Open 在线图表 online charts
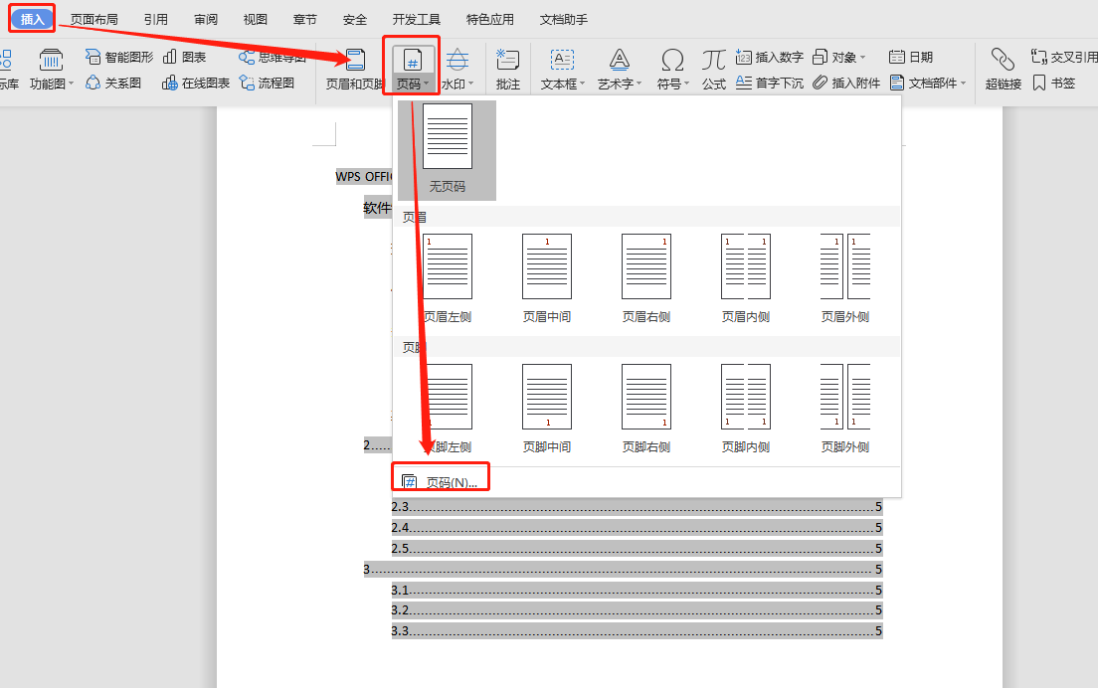Image resolution: width=1098 pixels, height=688 pixels. (x=195, y=83)
